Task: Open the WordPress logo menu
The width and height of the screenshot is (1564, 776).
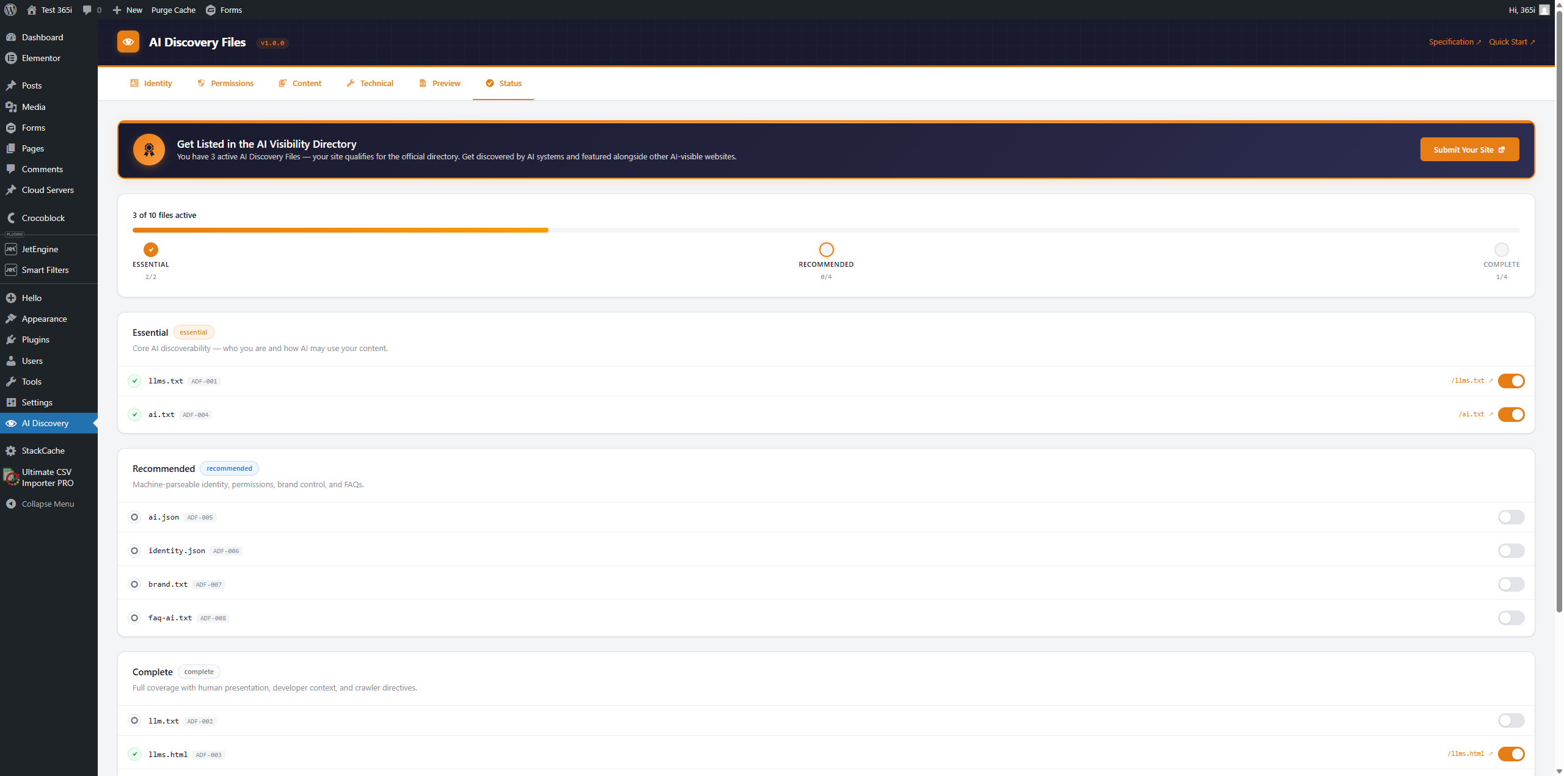Action: 10,10
